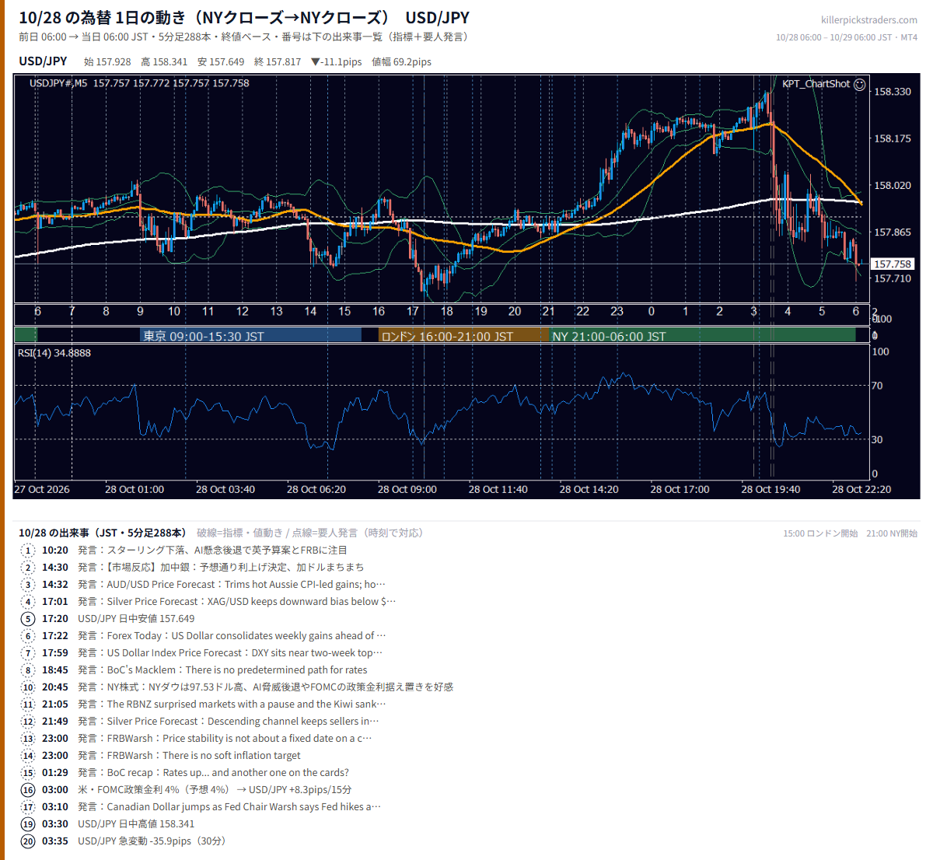Viewport: 933px width, 860px height.
Task: Click the RBNZ surprised markets event text
Action: 232,704
